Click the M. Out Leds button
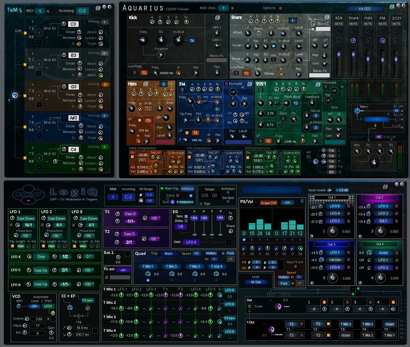Image resolution: width=410 pixels, height=347 pixels. [x=256, y=282]
